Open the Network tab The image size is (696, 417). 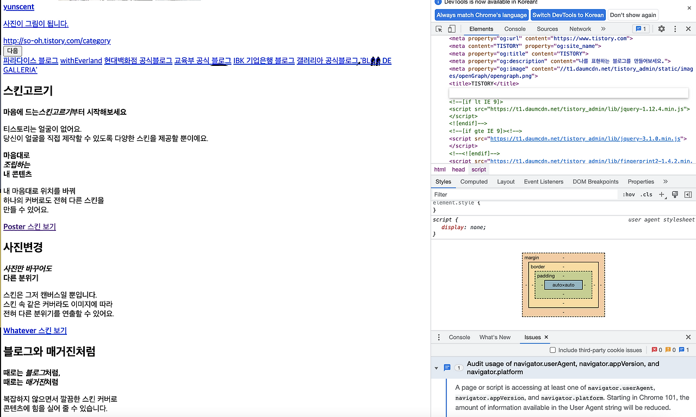point(580,29)
